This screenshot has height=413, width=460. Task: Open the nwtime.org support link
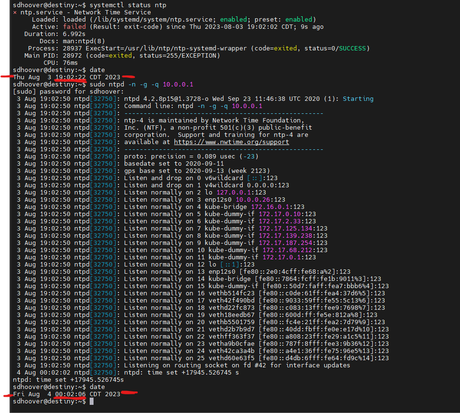231,142
